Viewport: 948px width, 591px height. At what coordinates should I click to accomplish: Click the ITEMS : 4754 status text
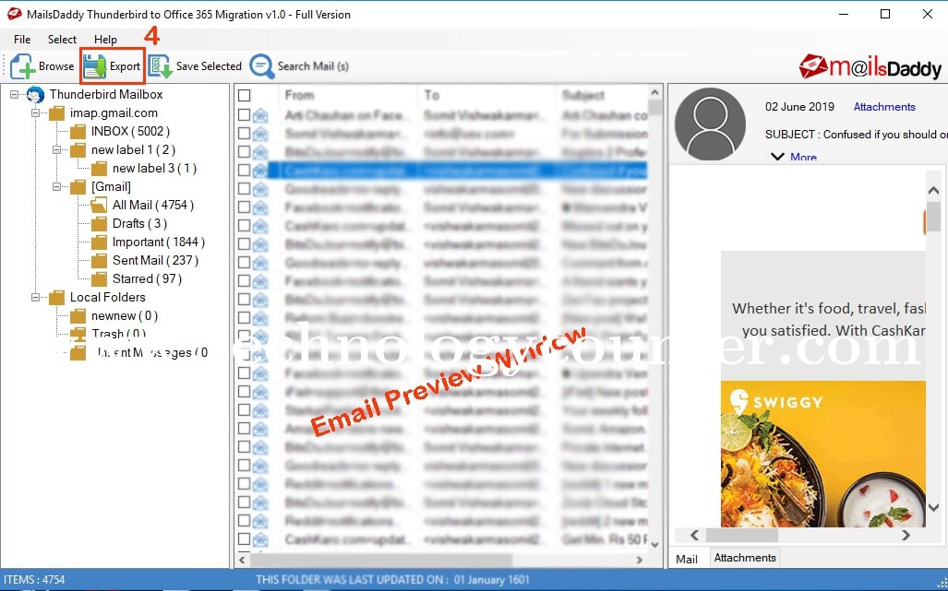34,580
